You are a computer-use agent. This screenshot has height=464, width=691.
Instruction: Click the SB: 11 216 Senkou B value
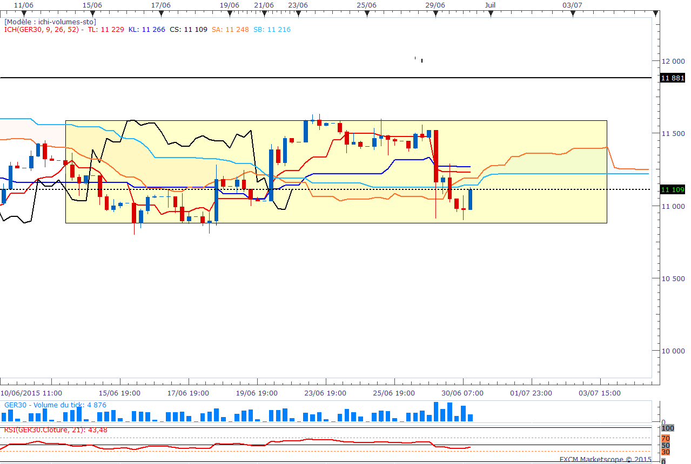coord(272,30)
